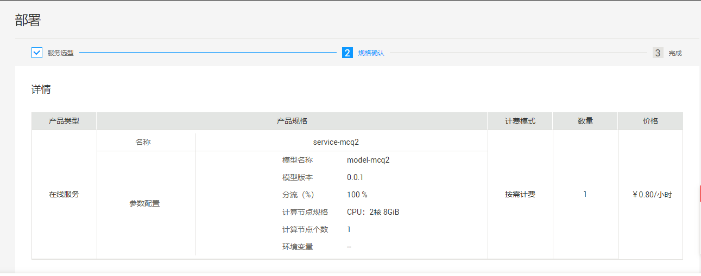
Task: Click the service-mcq2 name value
Action: click(336, 142)
